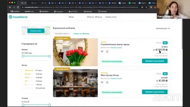Switch to the first browser tab
190x107 pixels.
click(23, 3)
